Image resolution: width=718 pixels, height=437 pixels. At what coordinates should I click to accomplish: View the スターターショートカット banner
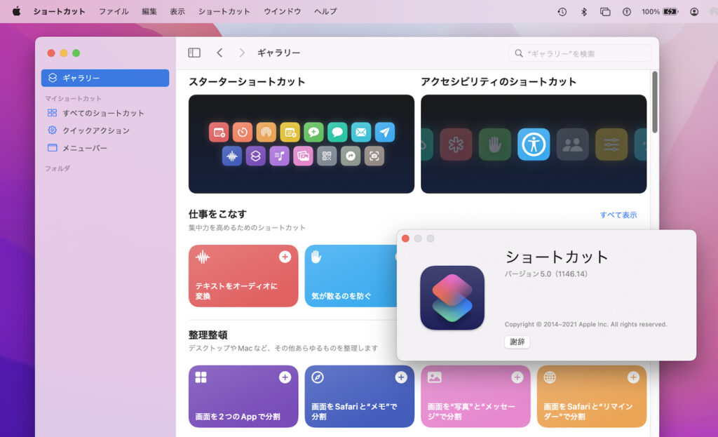click(301, 143)
